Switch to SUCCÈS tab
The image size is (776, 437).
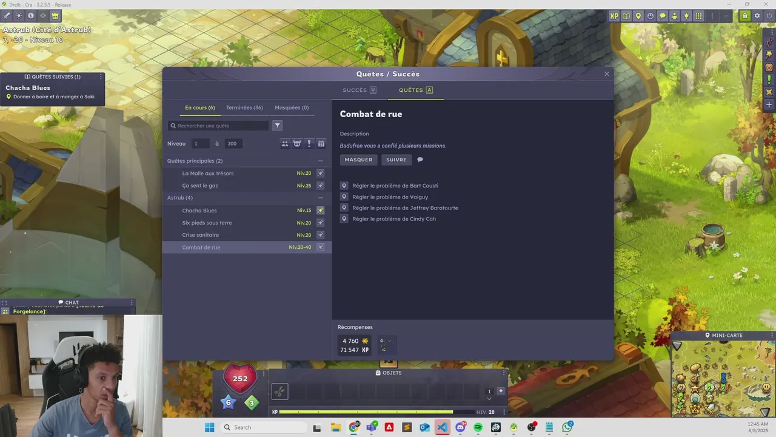point(360,90)
